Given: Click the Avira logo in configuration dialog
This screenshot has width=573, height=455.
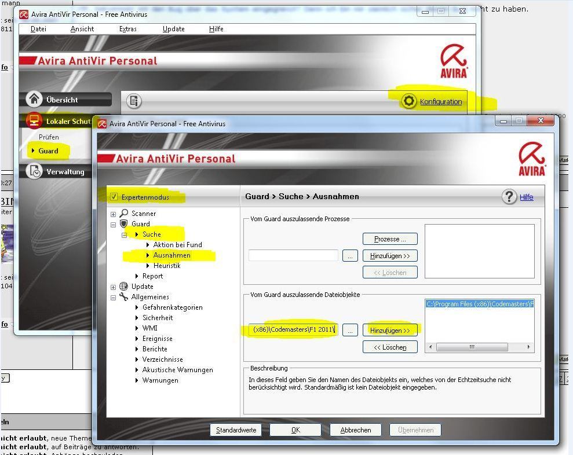Looking at the screenshot, I should (532, 159).
